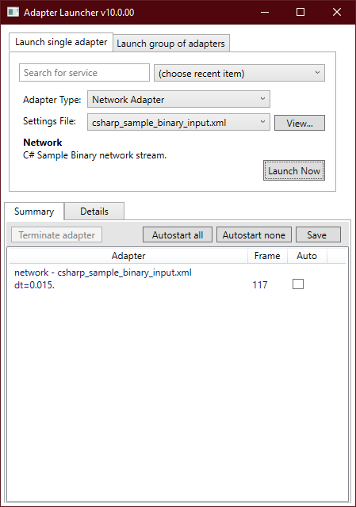Click Autostart none button

click(254, 234)
